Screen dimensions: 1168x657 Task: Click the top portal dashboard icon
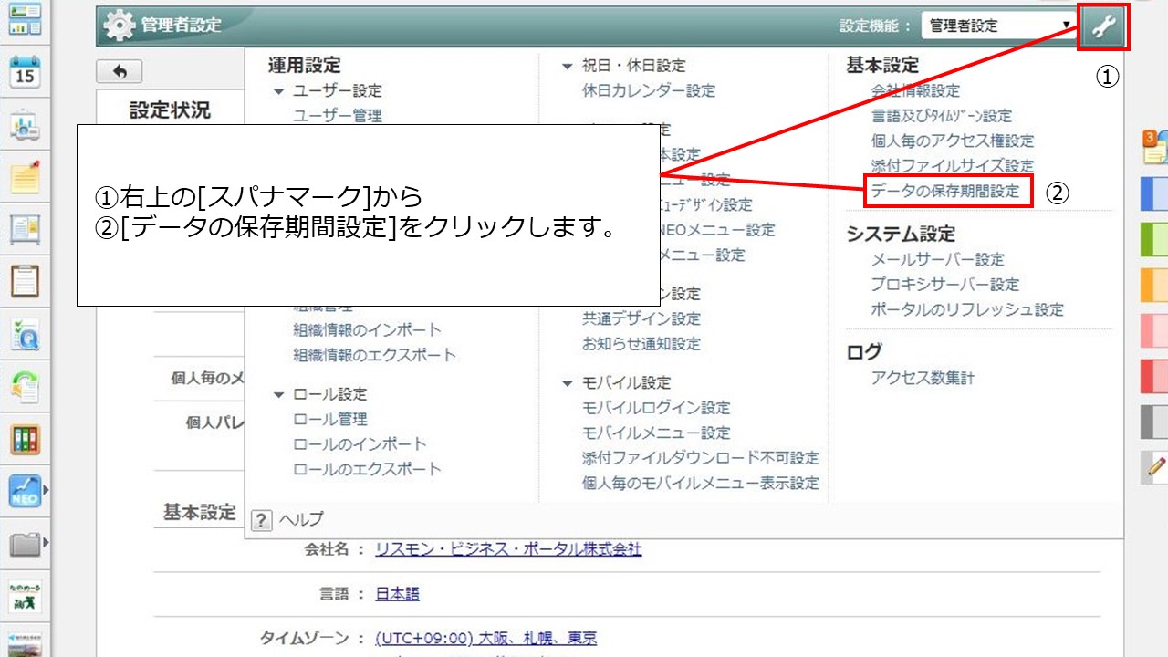(25, 19)
